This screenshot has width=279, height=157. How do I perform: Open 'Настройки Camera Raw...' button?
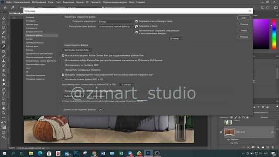(77, 50)
